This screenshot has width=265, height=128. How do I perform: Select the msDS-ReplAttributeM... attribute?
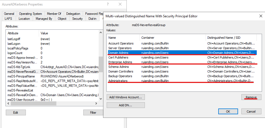coord(53,81)
